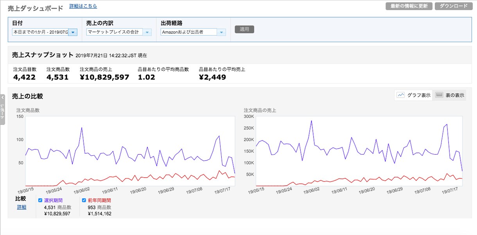This screenshot has width=477, height=235.
Task: Open the 日付 dropdown arrow
Action: click(x=73, y=32)
